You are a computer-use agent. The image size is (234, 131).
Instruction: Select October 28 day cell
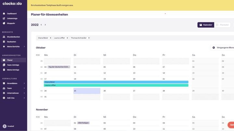tap(175, 91)
